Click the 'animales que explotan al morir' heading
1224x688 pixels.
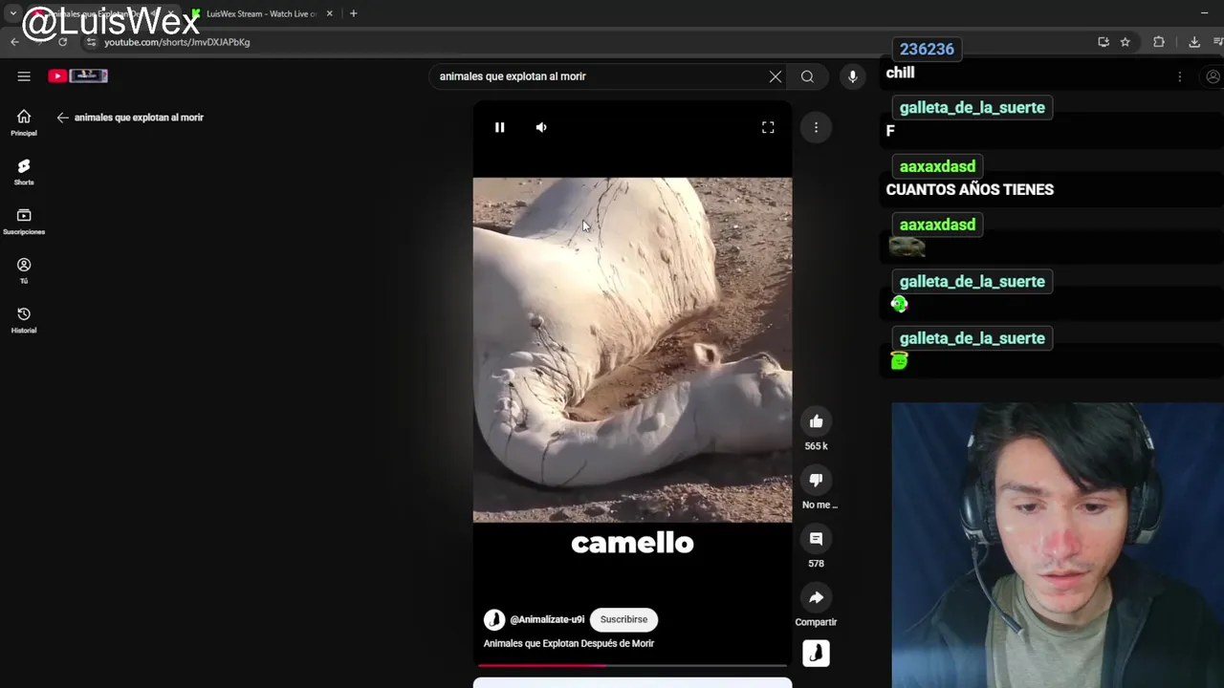(139, 118)
